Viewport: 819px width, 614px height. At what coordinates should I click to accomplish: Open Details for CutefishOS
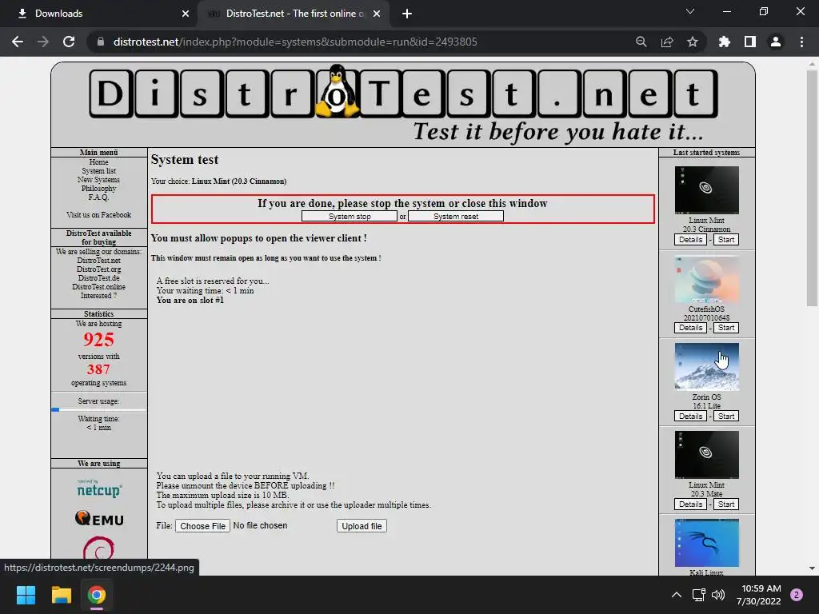690,328
